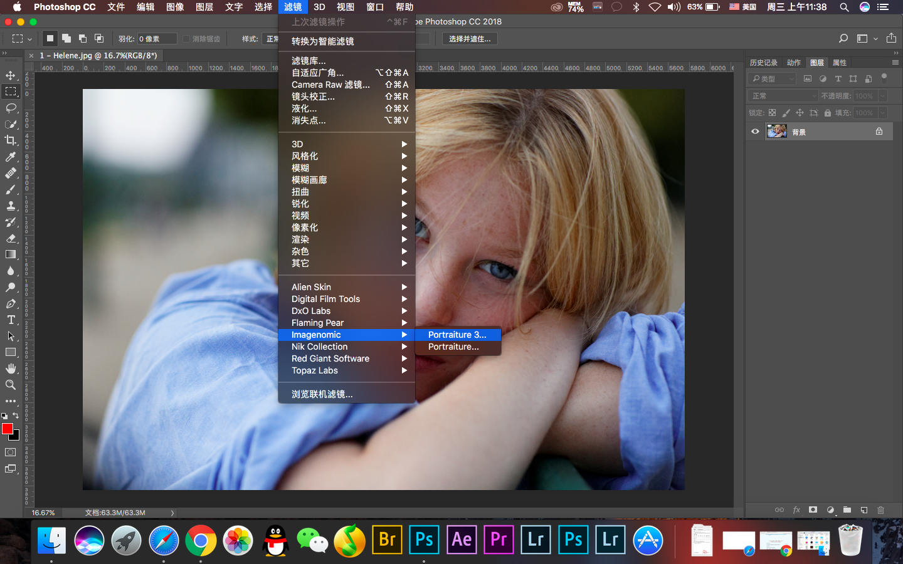The image size is (903, 564).
Task: Switch to the 历史记录 tab
Action: (x=763, y=63)
